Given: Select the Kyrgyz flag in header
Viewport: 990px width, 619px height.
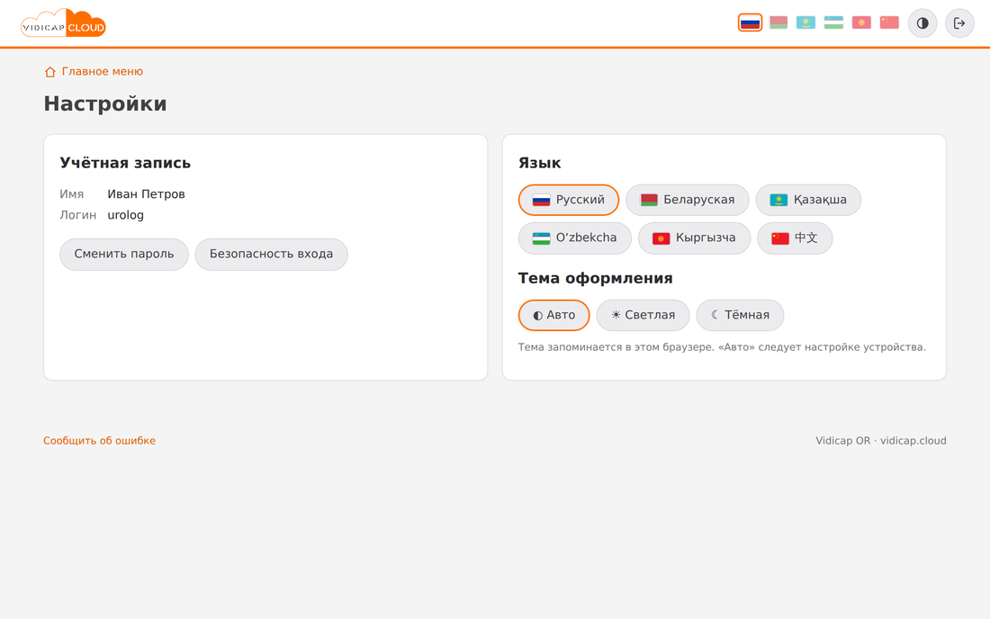Looking at the screenshot, I should click(861, 22).
